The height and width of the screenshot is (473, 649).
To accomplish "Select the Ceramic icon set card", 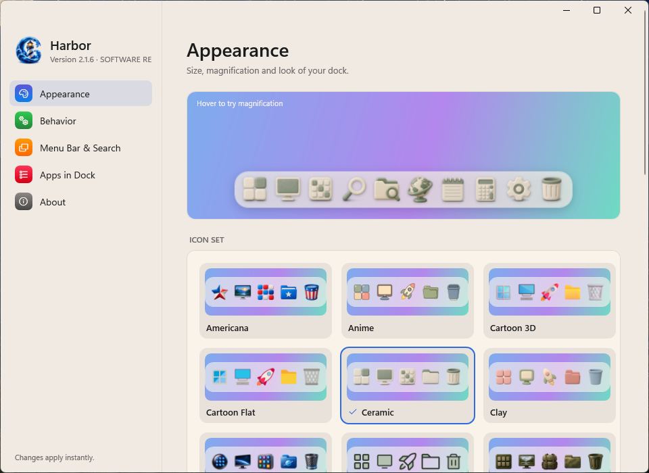I will (x=408, y=385).
